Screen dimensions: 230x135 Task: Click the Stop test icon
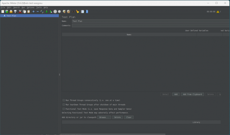pos(55,11)
